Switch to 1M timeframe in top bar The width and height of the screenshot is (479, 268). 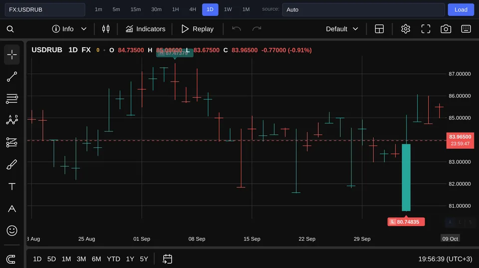click(x=246, y=9)
